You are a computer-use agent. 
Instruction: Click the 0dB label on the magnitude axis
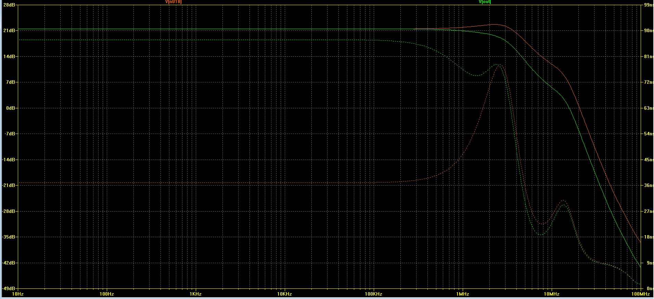coord(10,108)
